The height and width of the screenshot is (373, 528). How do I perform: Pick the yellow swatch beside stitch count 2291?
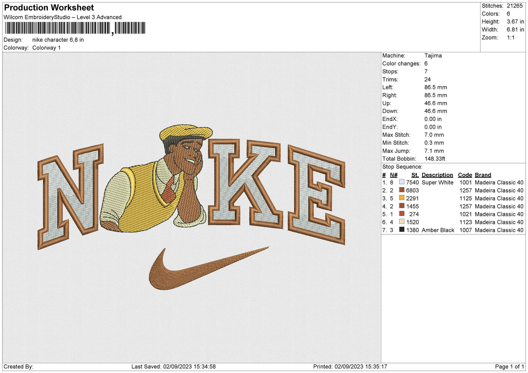pos(402,198)
